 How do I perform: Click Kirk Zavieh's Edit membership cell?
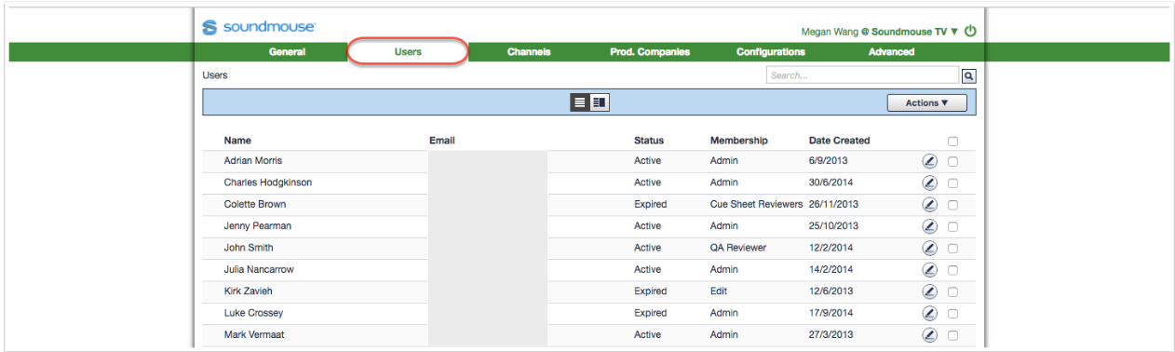[x=719, y=291]
